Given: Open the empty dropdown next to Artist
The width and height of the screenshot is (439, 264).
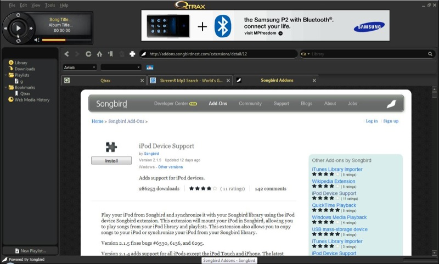Looking at the screenshot, I should pyautogui.click(x=121, y=68).
